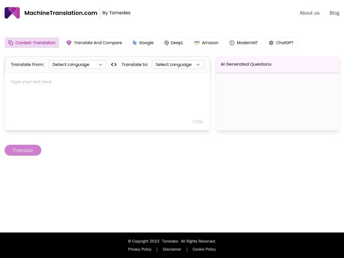Screen dimensions: 344x258
Task: Click the 'Translate to:' label
Action: click(135, 64)
